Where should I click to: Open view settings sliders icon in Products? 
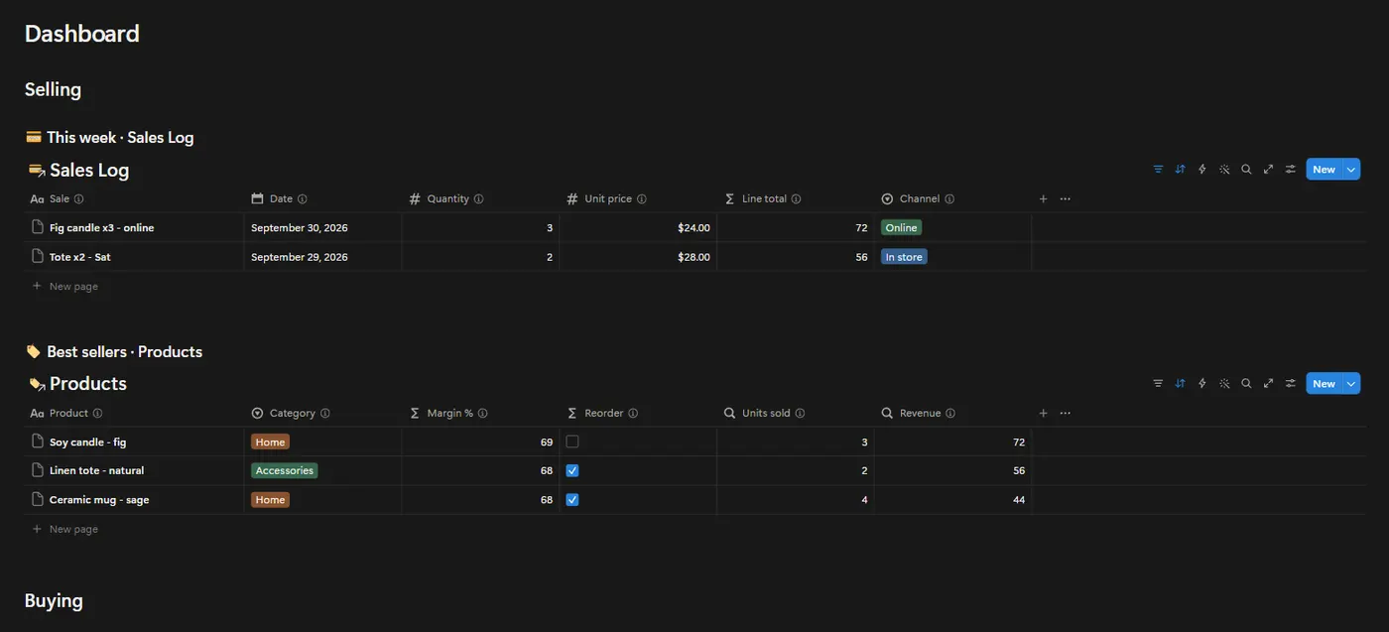click(1290, 384)
